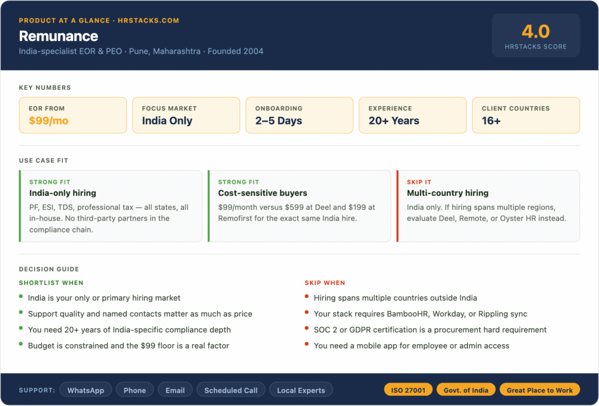
Task: Click the 'mobile app for employee' bullet
Action: pyautogui.click(x=411, y=346)
